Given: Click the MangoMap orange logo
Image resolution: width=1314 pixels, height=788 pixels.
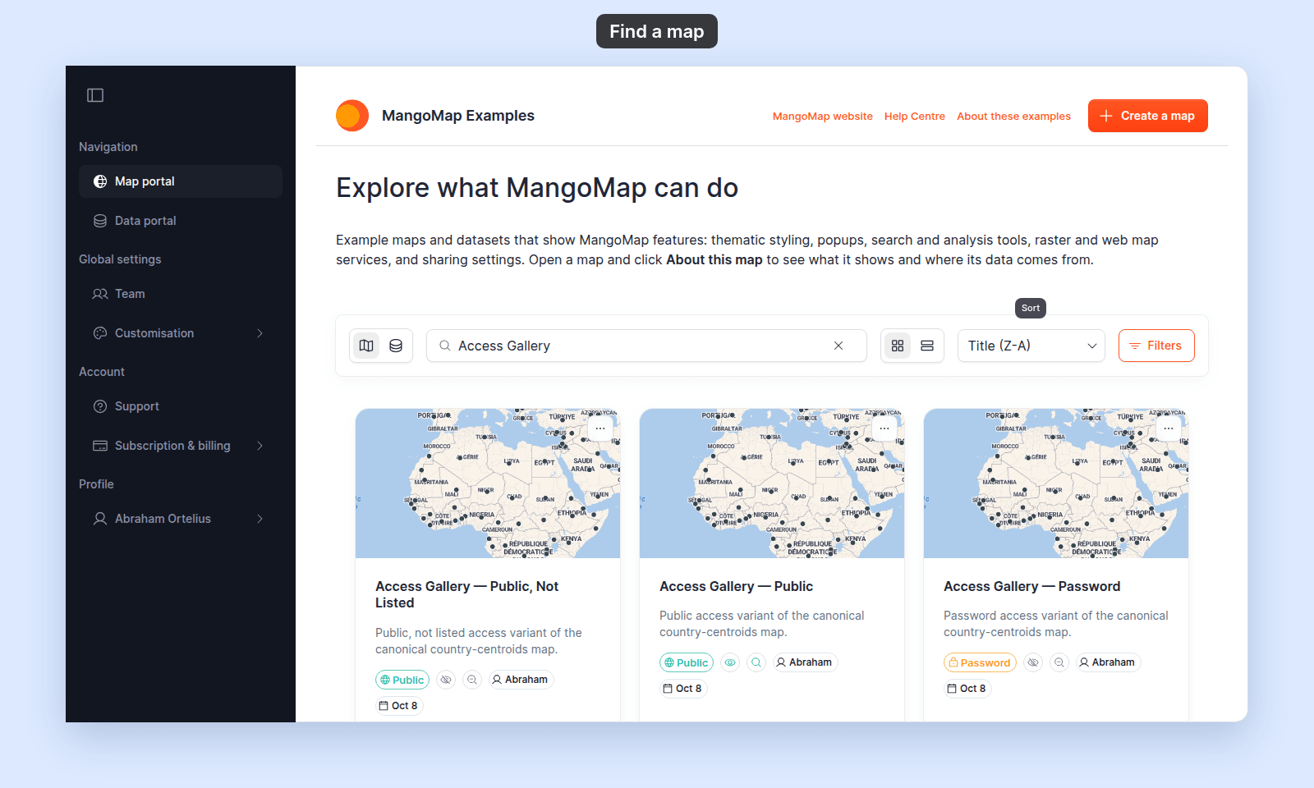Looking at the screenshot, I should (x=352, y=116).
